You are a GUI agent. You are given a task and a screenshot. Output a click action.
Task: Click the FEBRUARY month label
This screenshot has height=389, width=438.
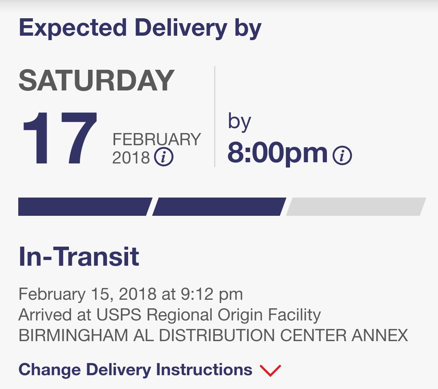click(x=157, y=140)
